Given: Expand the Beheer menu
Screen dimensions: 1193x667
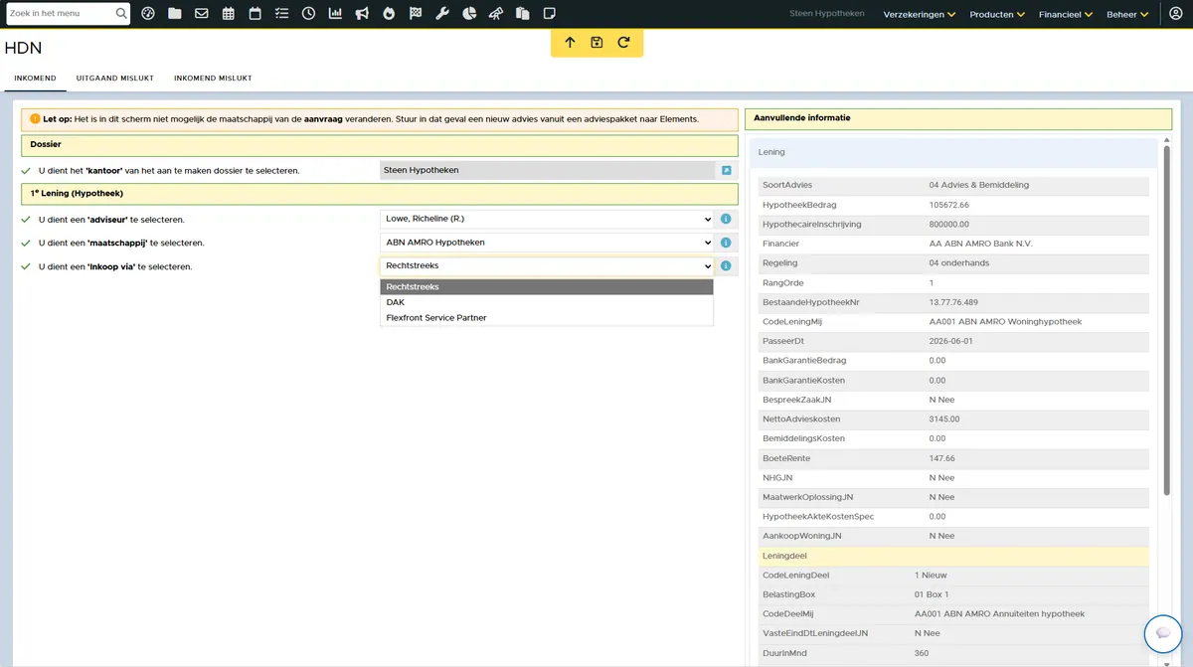Looking at the screenshot, I should [1127, 15].
